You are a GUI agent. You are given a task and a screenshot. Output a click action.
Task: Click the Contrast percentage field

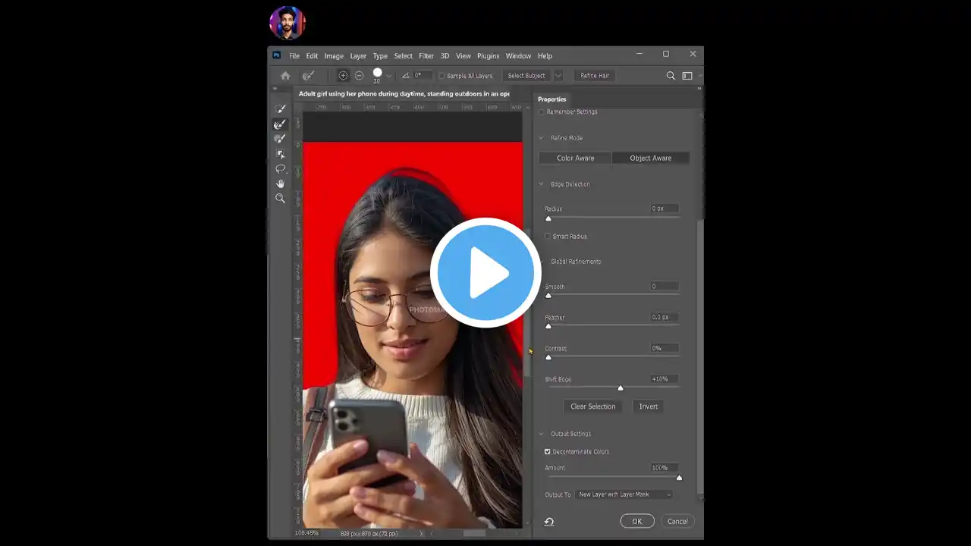[664, 349]
